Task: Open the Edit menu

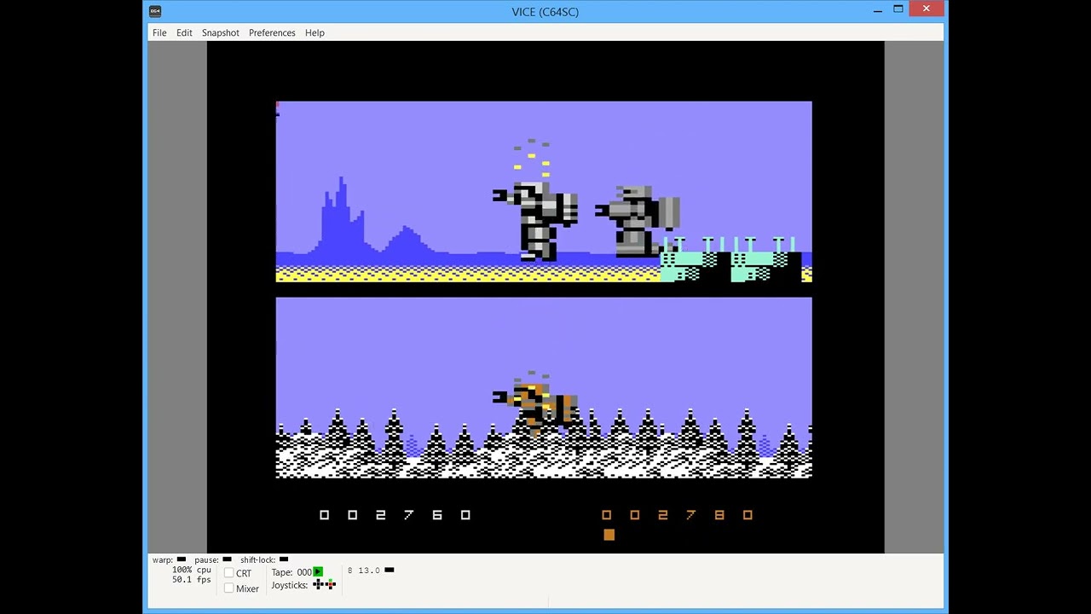Action: point(184,32)
